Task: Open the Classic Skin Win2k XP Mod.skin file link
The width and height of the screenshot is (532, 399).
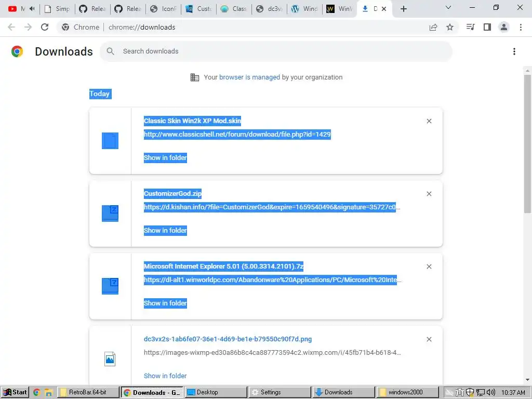Action: [x=192, y=121]
